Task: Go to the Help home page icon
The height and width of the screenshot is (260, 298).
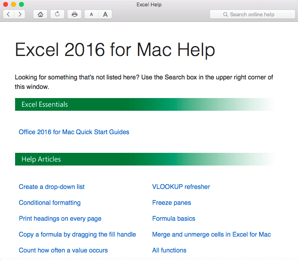Action: tap(40, 14)
